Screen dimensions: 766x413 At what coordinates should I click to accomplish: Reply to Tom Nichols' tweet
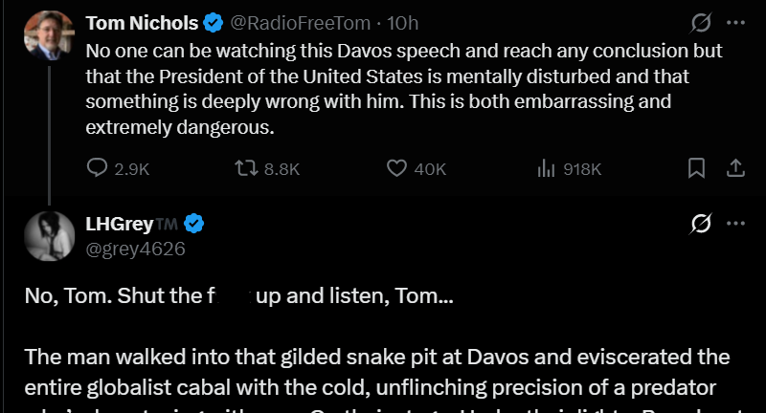click(98, 168)
